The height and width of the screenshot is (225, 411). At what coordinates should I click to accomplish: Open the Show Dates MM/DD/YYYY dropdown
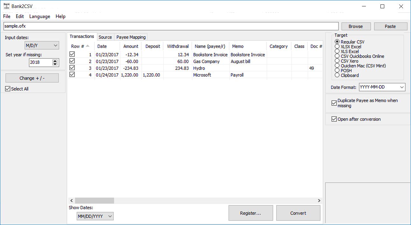pos(95,216)
